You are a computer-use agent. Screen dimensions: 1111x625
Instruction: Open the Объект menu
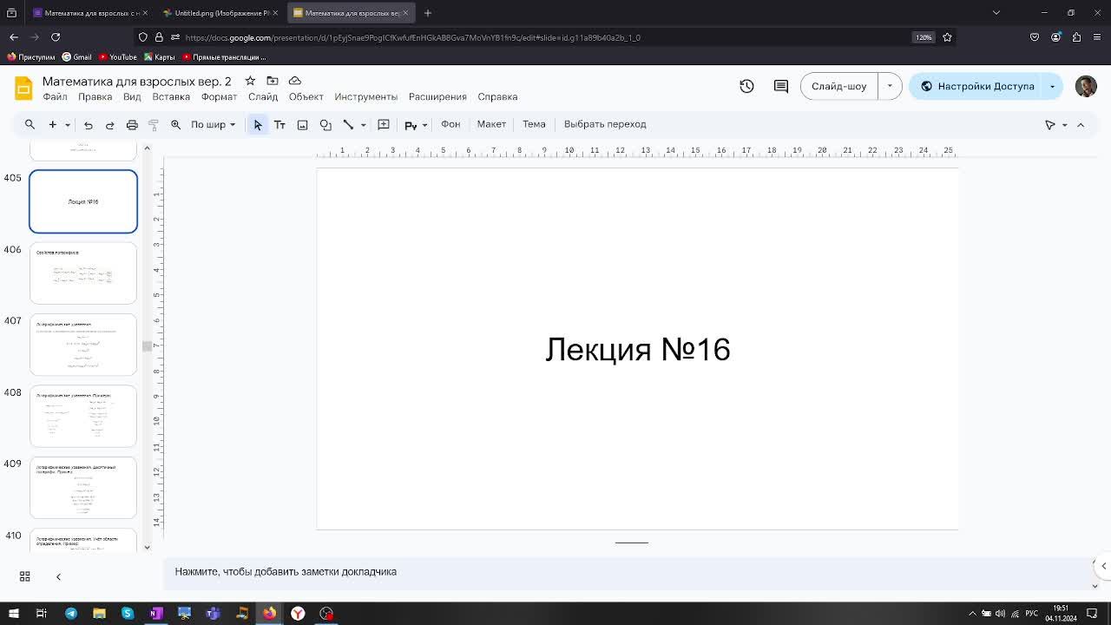coord(306,96)
